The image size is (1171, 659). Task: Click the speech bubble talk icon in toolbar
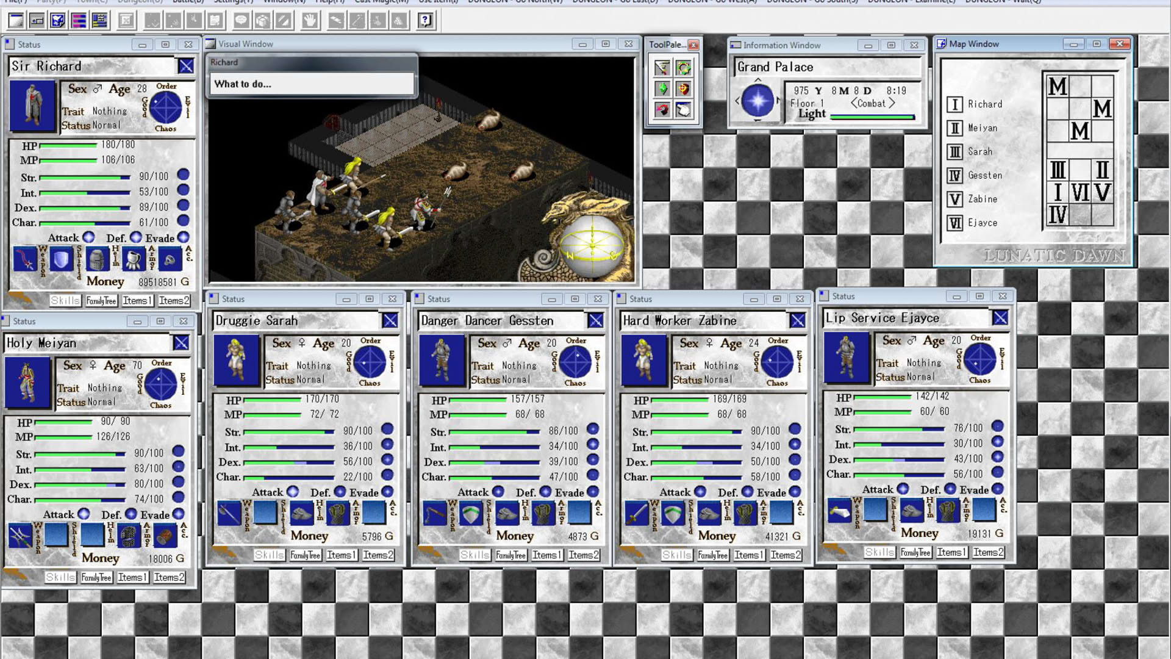[242, 21]
